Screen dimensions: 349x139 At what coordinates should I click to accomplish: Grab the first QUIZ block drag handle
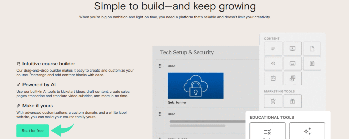[160, 66]
